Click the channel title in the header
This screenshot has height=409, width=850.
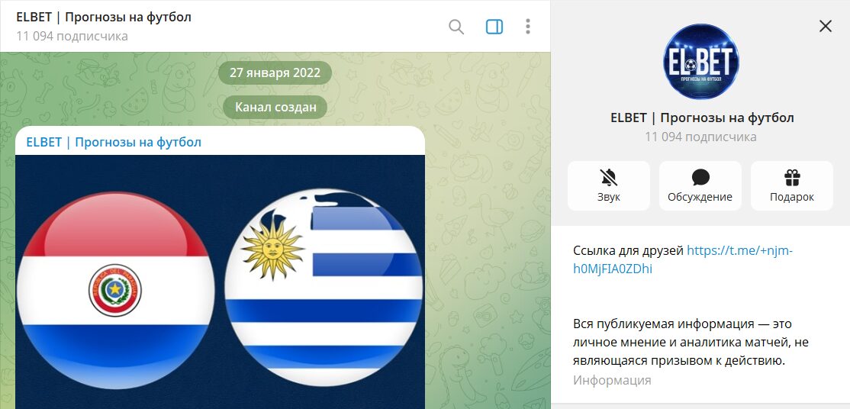pos(104,17)
